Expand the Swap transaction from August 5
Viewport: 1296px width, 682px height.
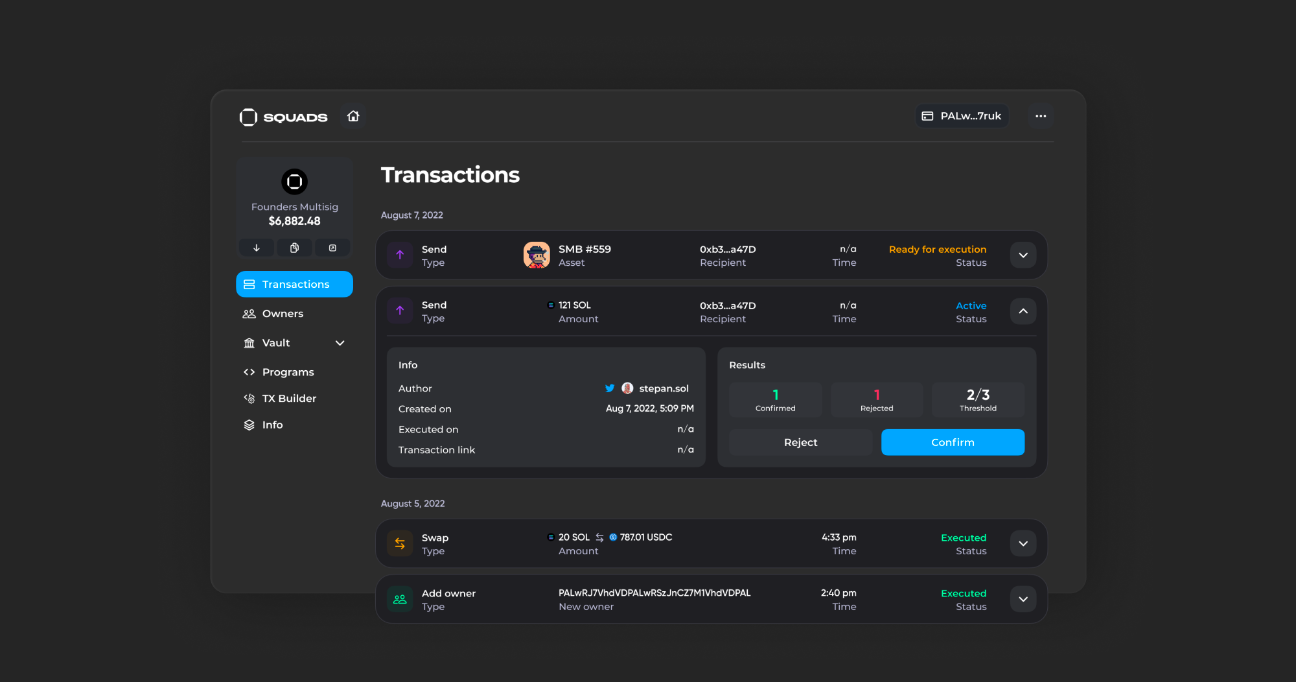click(1023, 543)
